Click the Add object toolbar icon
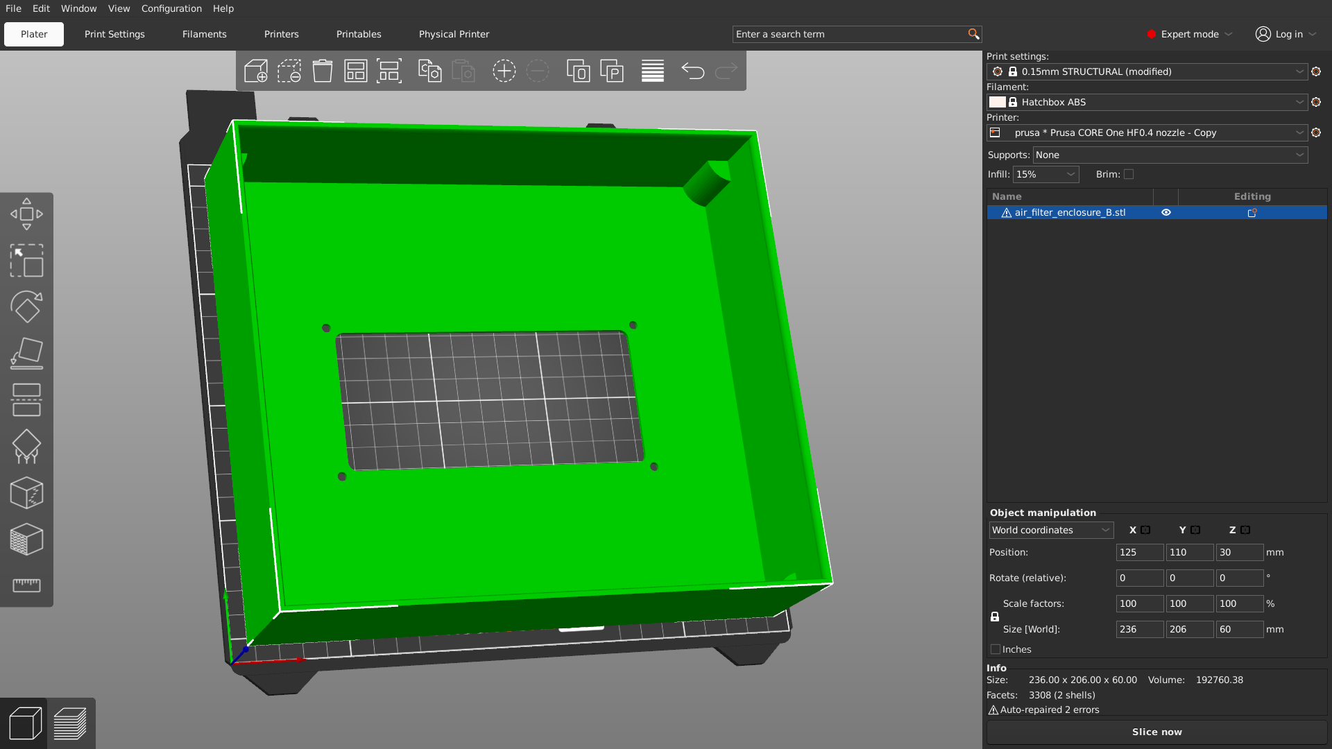Screen dimensions: 1332x749 tap(256, 71)
